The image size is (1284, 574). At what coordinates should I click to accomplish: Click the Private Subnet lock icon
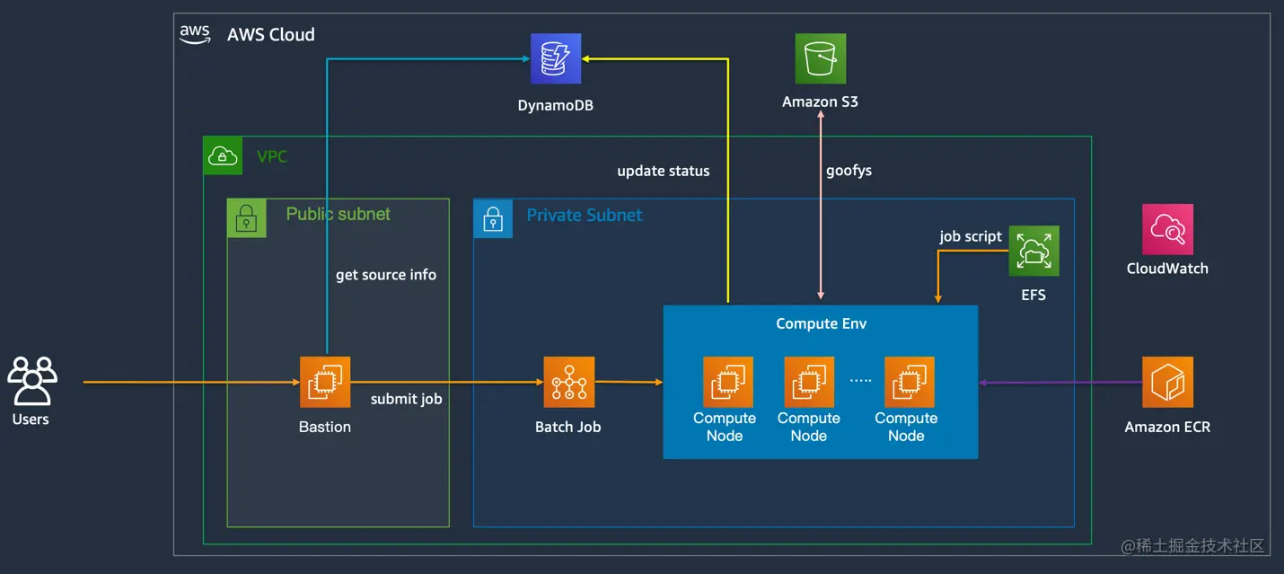(x=493, y=218)
